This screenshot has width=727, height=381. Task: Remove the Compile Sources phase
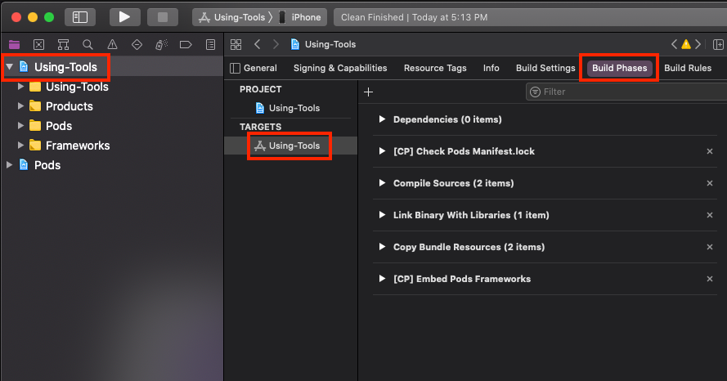pyautogui.click(x=709, y=183)
